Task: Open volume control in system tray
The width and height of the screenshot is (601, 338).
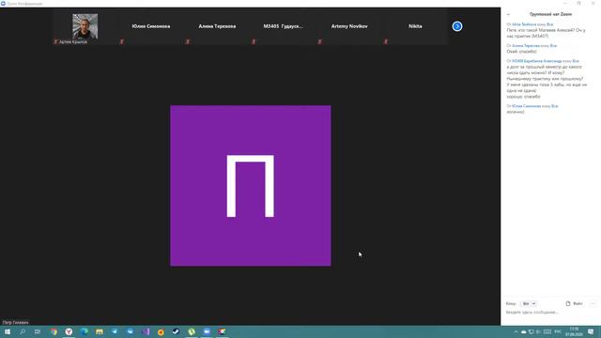Action: tap(538, 331)
